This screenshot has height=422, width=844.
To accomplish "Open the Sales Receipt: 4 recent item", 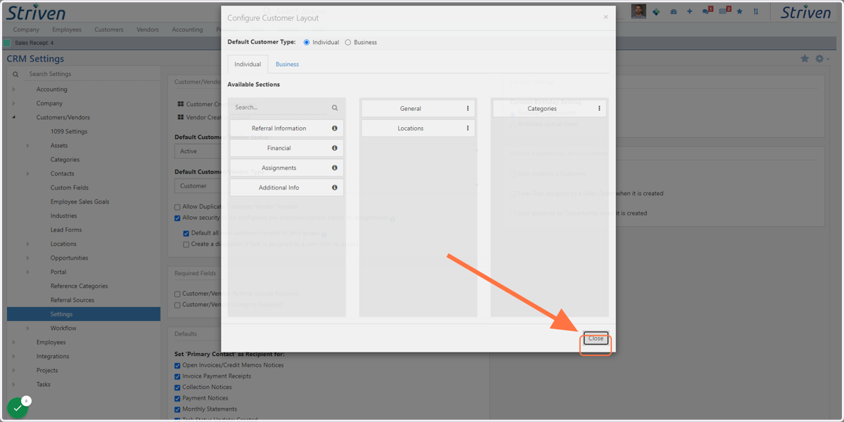I will (x=34, y=43).
